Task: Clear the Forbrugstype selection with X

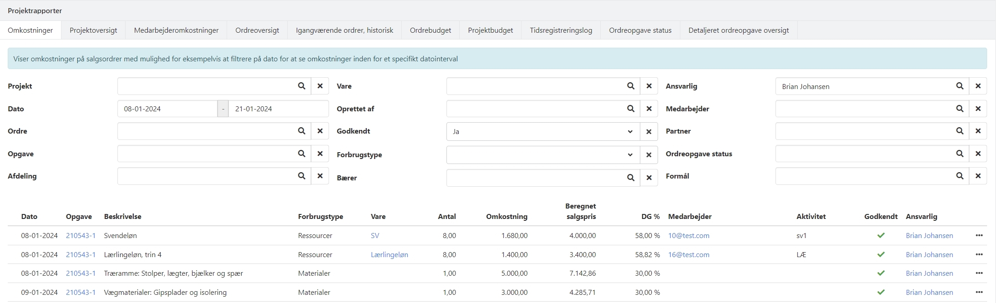Action: click(649, 155)
